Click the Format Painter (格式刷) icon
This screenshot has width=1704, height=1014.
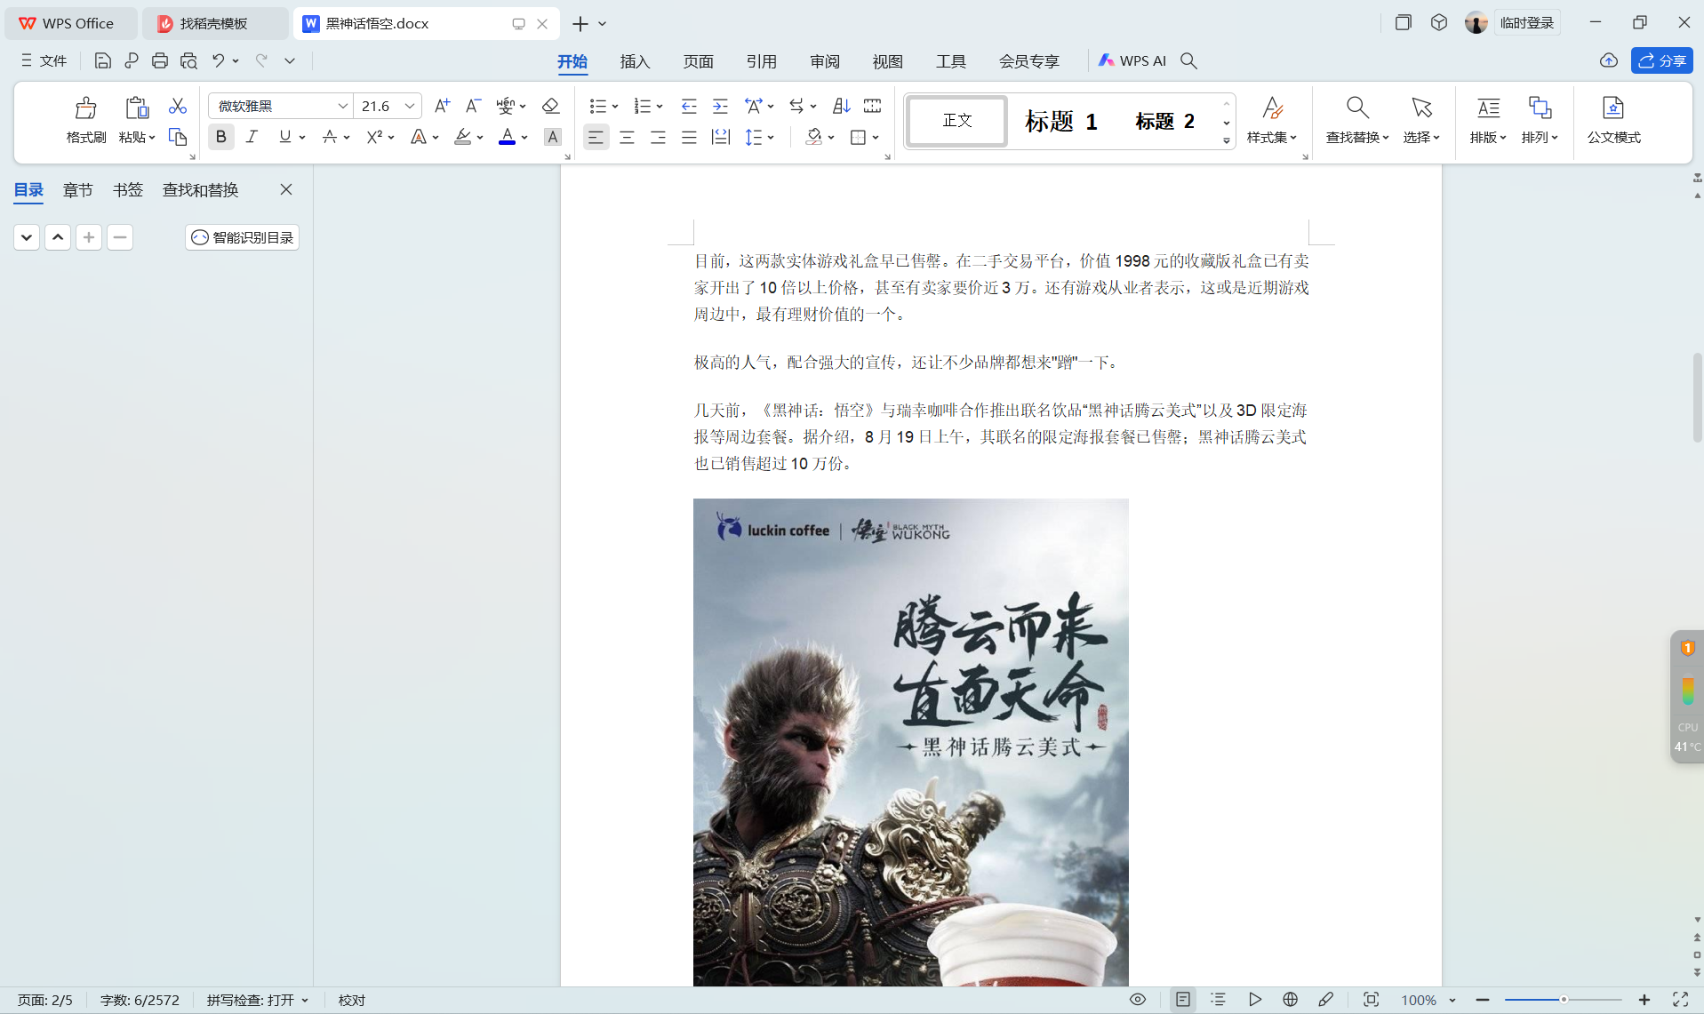85,108
